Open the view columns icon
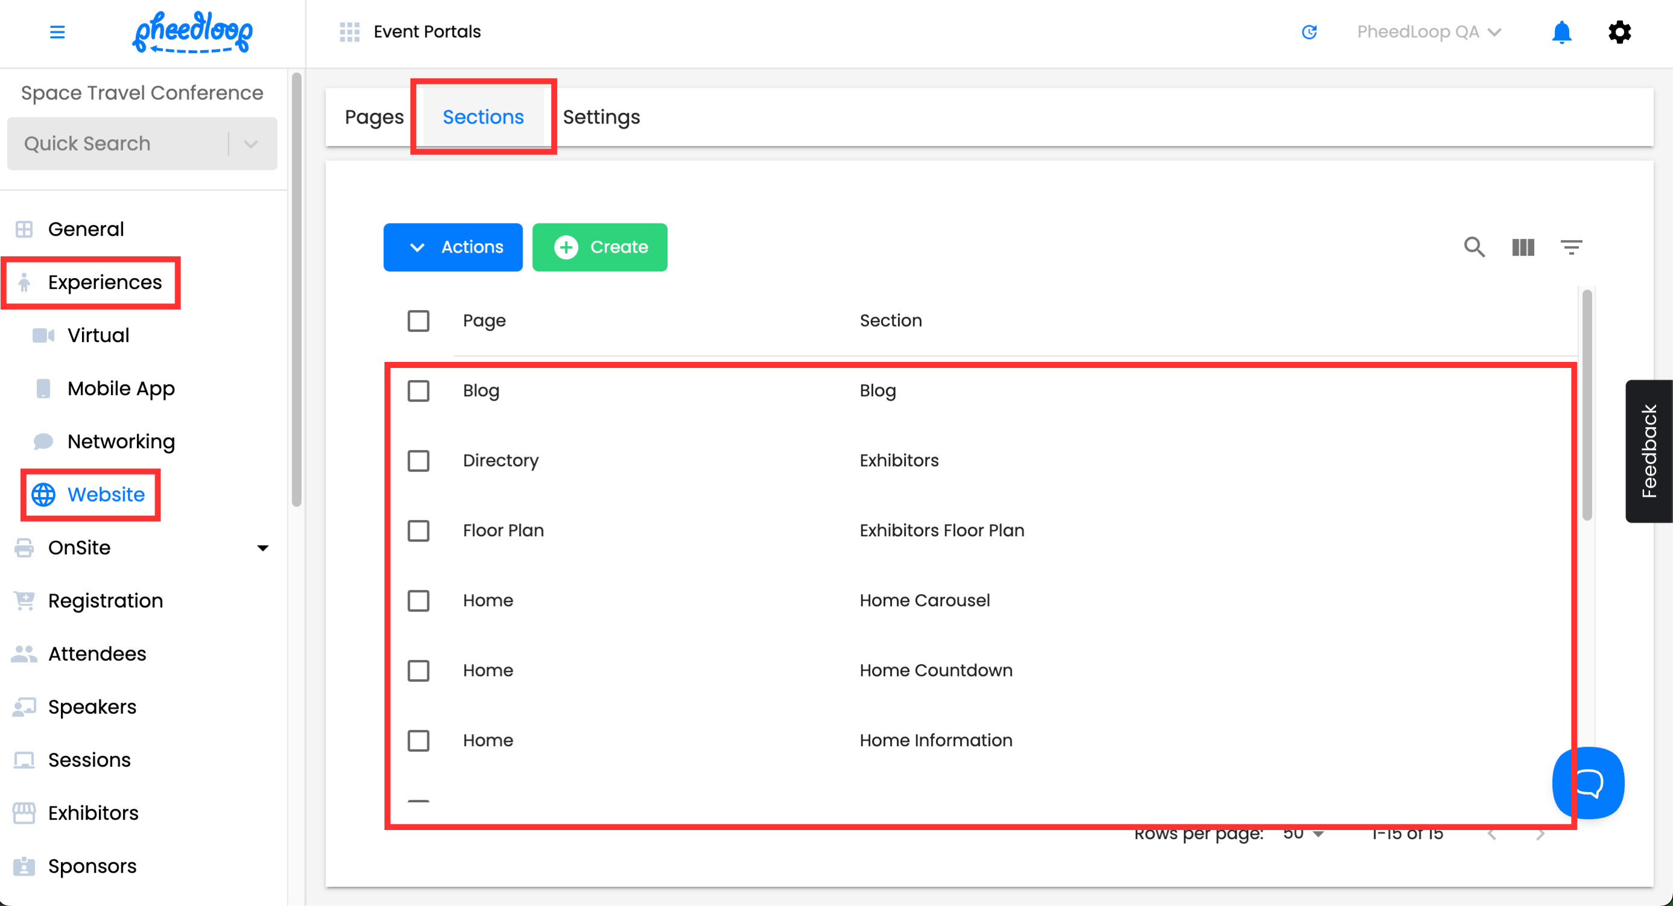This screenshot has width=1673, height=906. pos(1523,247)
